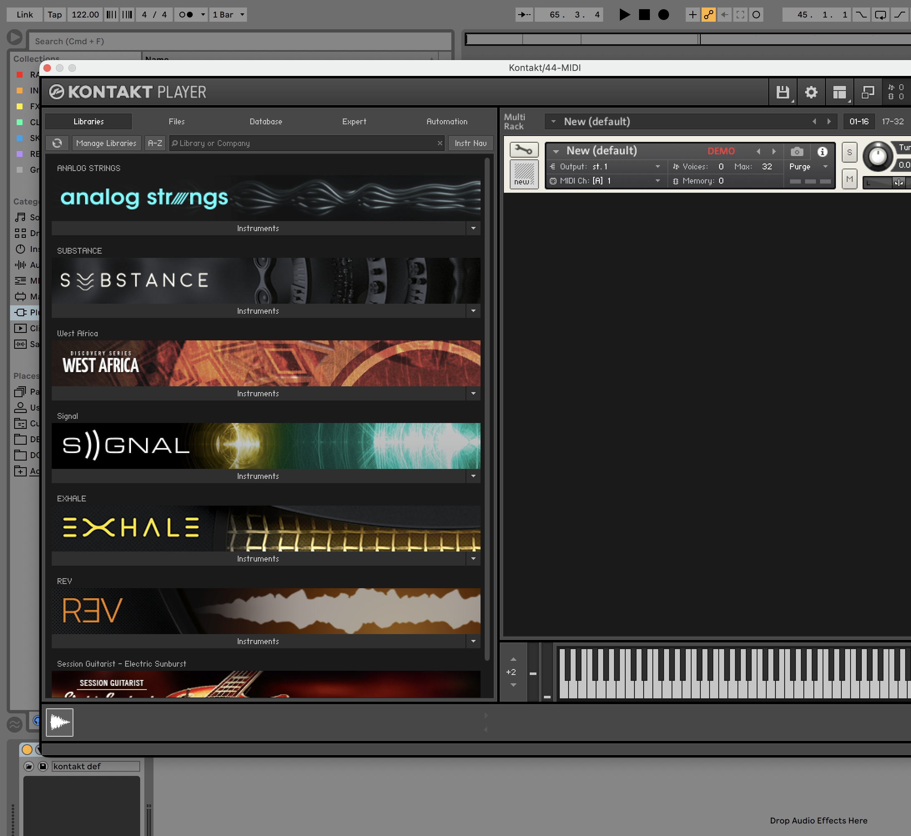Click Ableton MIDI overdub plus icon

pyautogui.click(x=692, y=15)
